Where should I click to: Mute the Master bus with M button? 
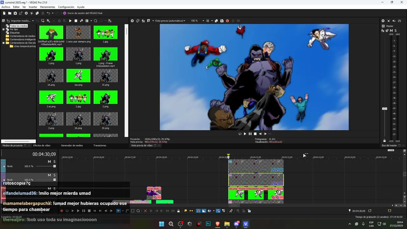[391, 31]
